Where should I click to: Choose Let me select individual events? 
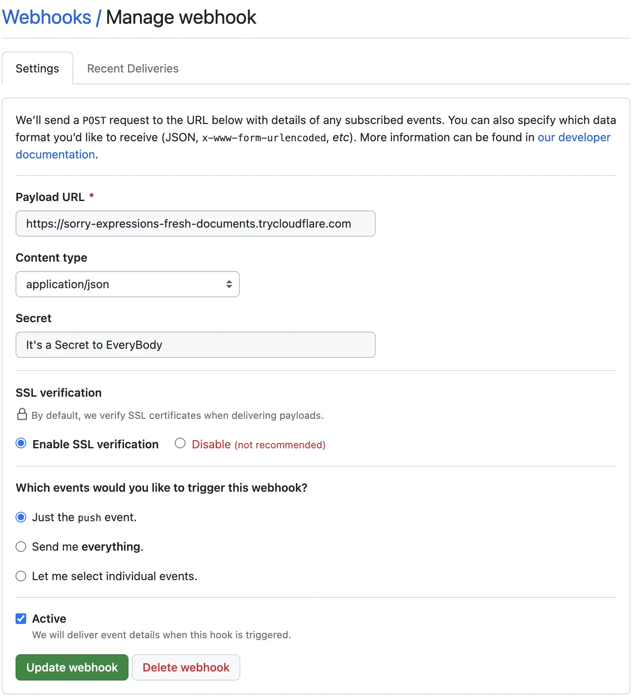tap(21, 576)
